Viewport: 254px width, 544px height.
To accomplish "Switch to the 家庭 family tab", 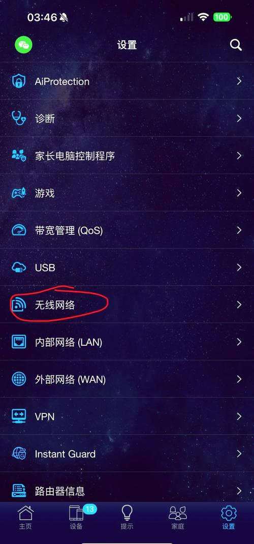I will point(178,518).
